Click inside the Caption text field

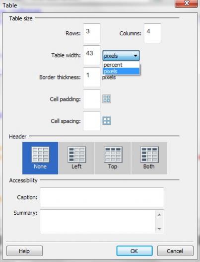tap(102, 197)
